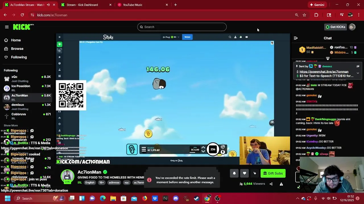
Task: Reload the page
Action: point(22,15)
